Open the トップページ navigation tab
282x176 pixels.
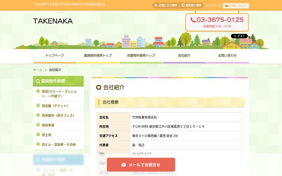[55, 56]
